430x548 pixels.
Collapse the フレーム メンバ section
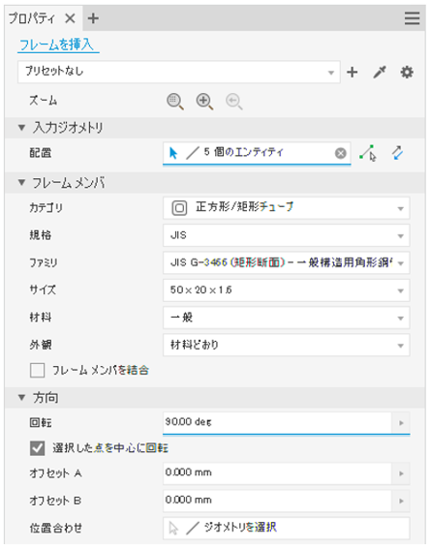tap(21, 183)
